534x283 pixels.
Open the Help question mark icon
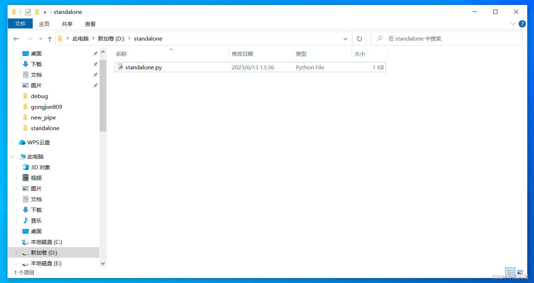(522, 24)
